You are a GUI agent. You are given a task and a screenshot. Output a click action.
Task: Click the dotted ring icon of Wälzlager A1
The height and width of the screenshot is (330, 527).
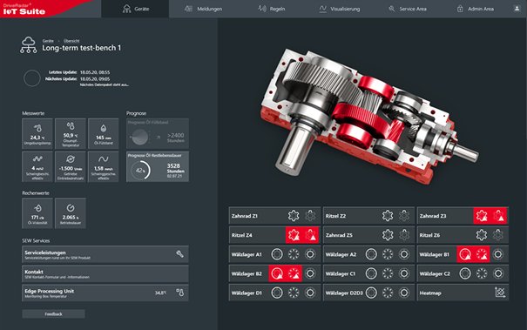coord(294,254)
